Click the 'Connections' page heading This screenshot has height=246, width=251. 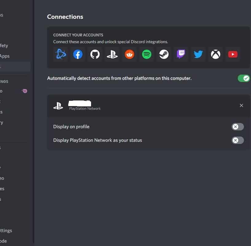click(65, 17)
